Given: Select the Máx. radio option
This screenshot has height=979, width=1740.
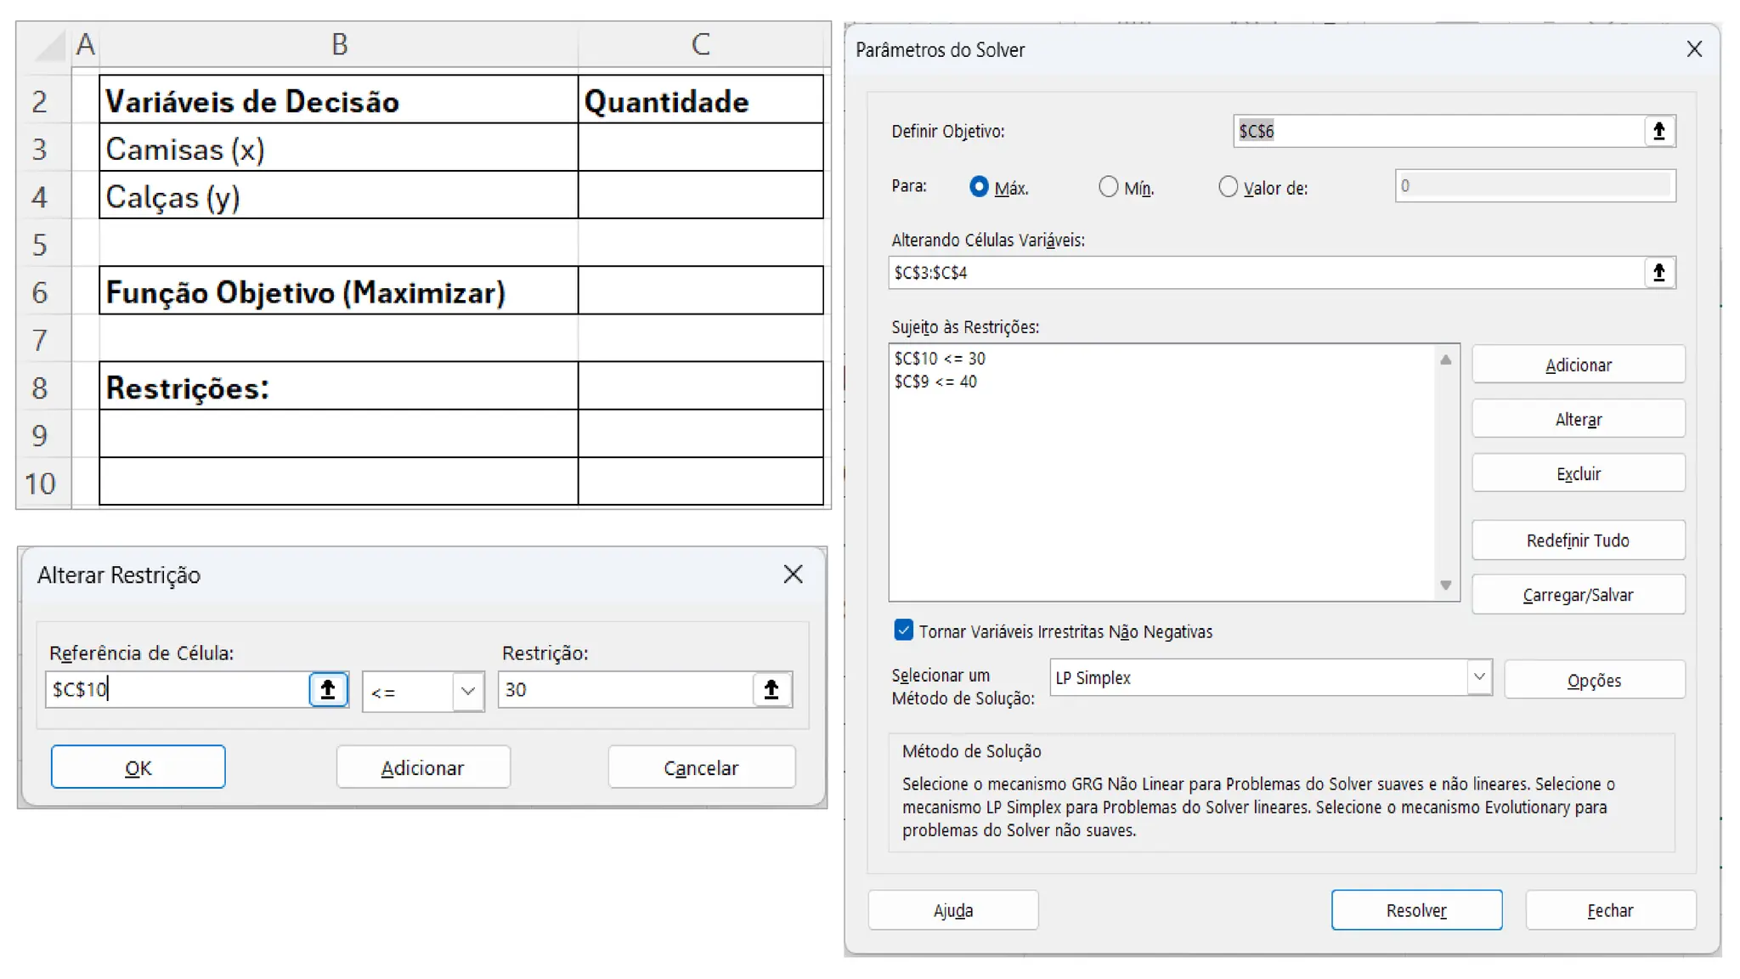Looking at the screenshot, I should click(x=979, y=187).
